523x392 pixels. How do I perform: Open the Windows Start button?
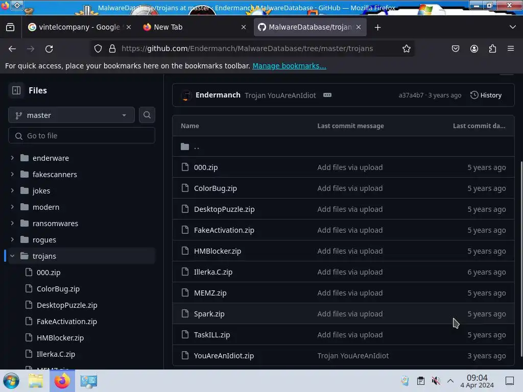click(x=11, y=381)
